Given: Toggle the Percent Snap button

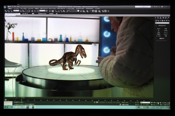Looking at the screenshot, I should 62,11.
